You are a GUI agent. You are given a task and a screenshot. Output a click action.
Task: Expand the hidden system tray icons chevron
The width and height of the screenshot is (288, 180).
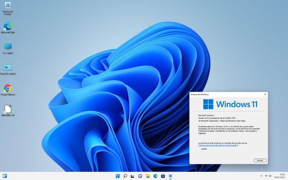pyautogui.click(x=261, y=175)
